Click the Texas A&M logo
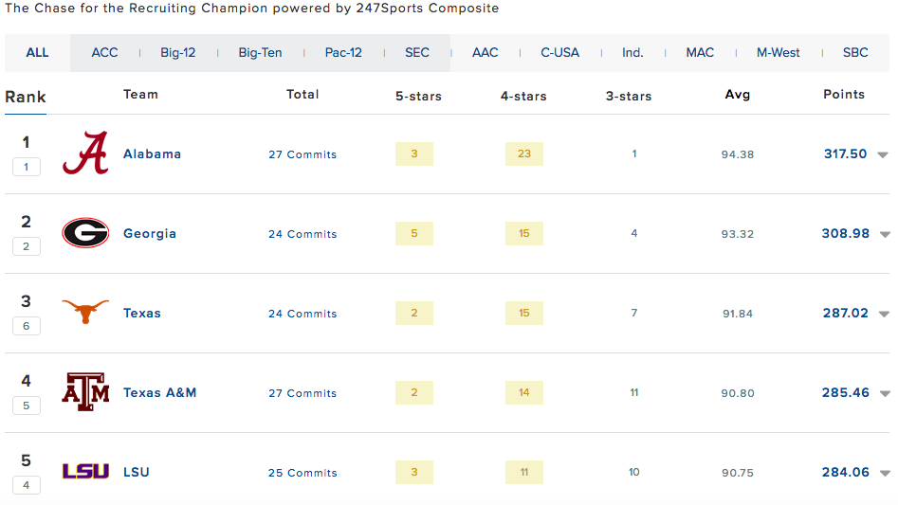 click(85, 391)
